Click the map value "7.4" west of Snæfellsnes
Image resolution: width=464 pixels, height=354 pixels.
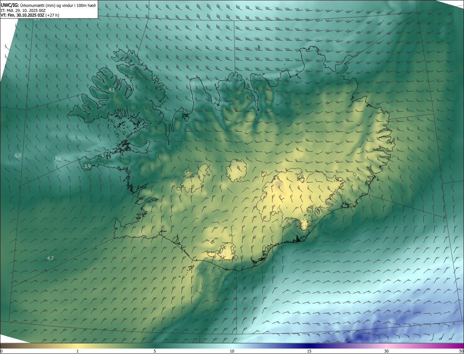point(58,159)
